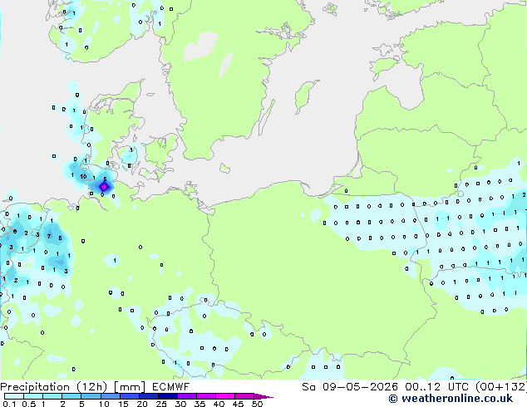Select the 2–5 mm legend swatch

point(71,396)
